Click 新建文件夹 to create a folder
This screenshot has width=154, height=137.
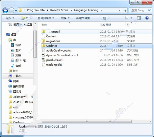(x=83, y=18)
